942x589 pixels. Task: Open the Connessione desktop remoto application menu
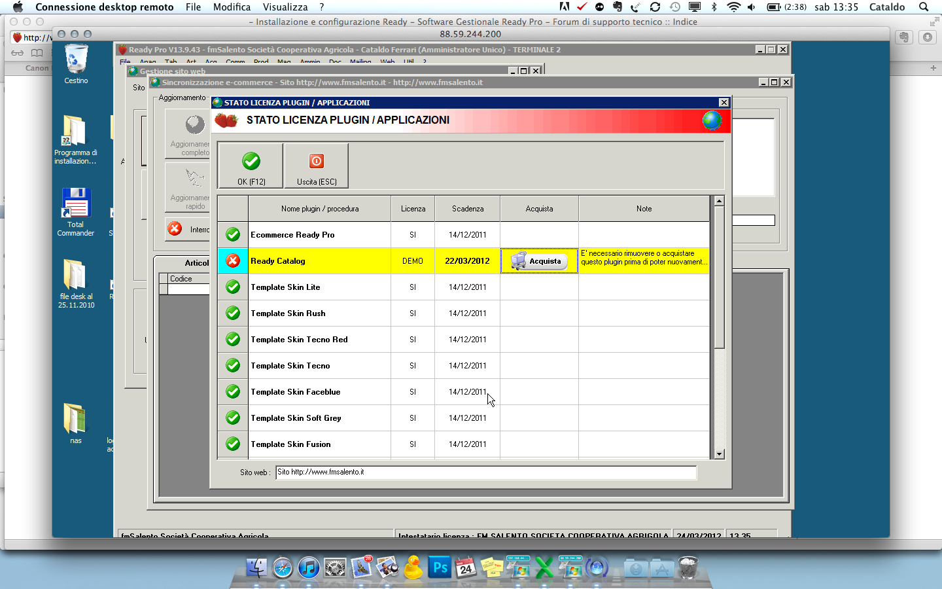click(105, 7)
